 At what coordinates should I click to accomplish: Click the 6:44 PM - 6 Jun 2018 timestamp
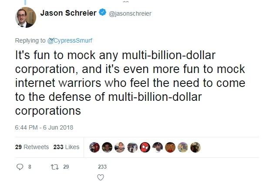pyautogui.click(x=43, y=127)
